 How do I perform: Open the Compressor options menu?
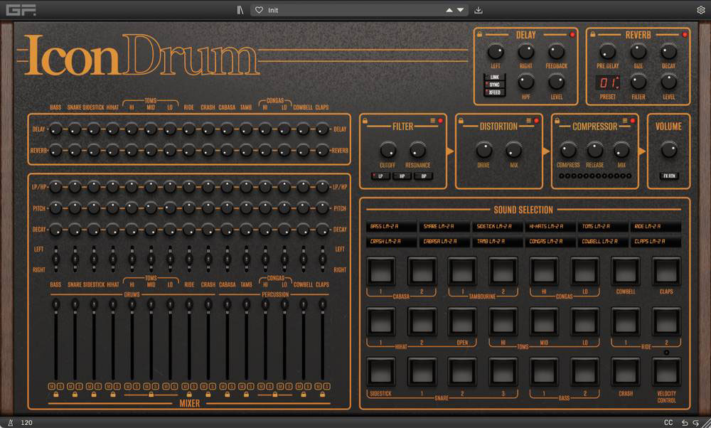click(625, 121)
